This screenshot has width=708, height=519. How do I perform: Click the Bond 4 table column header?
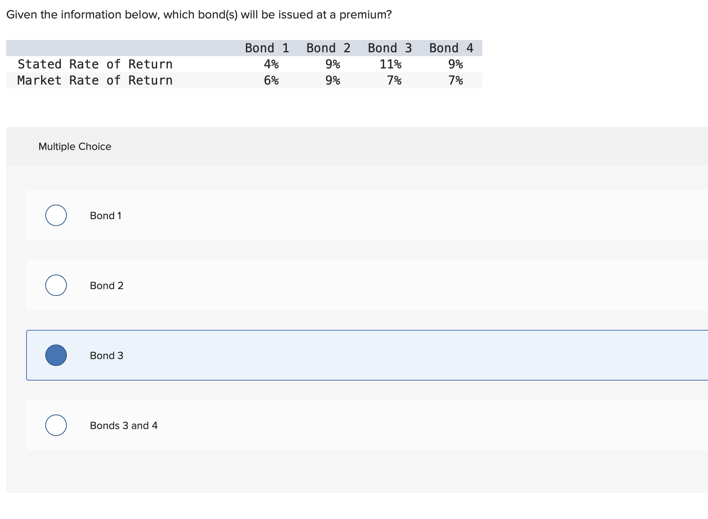(451, 48)
